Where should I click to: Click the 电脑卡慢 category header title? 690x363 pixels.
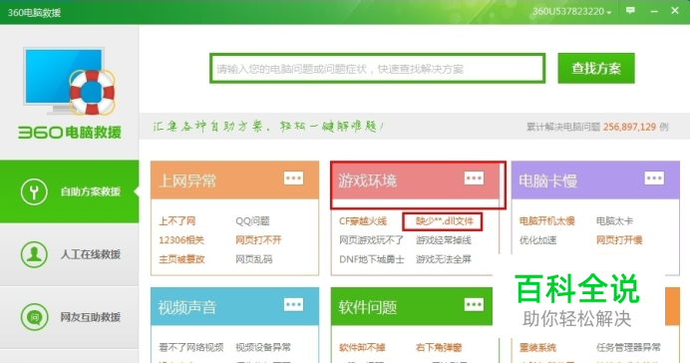[547, 181]
